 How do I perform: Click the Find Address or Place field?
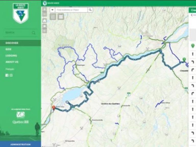pyautogui.click(x=71, y=10)
